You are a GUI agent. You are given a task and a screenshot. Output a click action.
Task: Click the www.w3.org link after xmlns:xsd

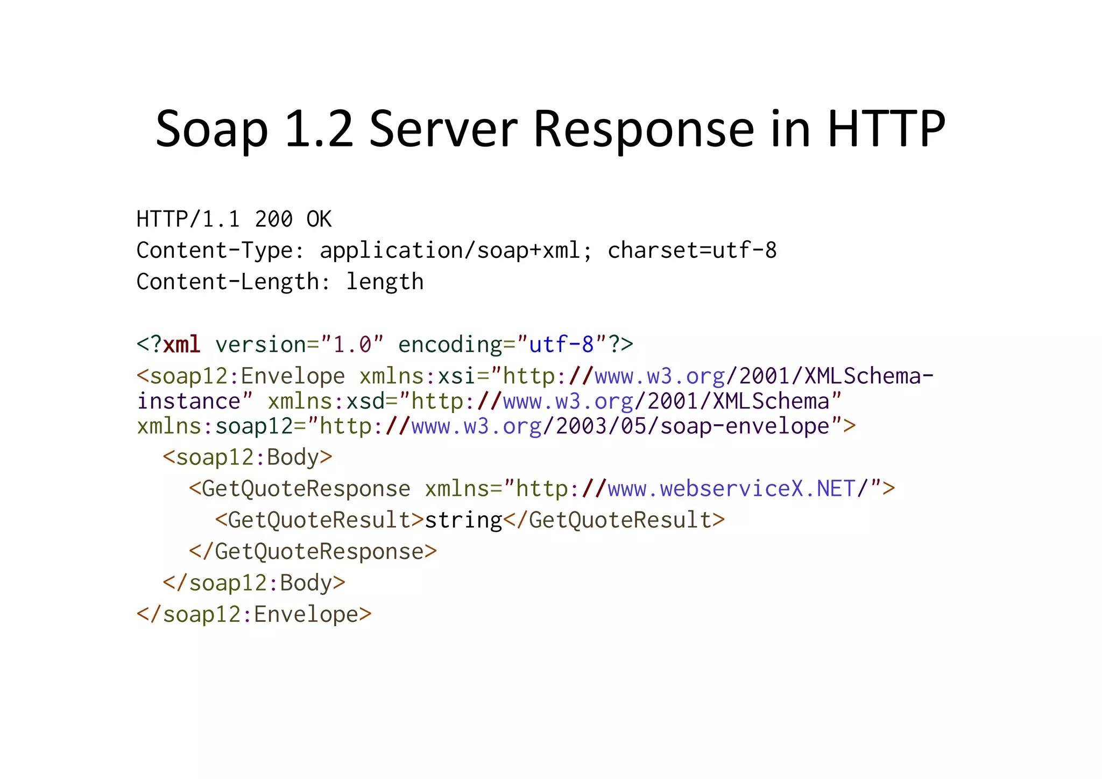[x=568, y=402]
